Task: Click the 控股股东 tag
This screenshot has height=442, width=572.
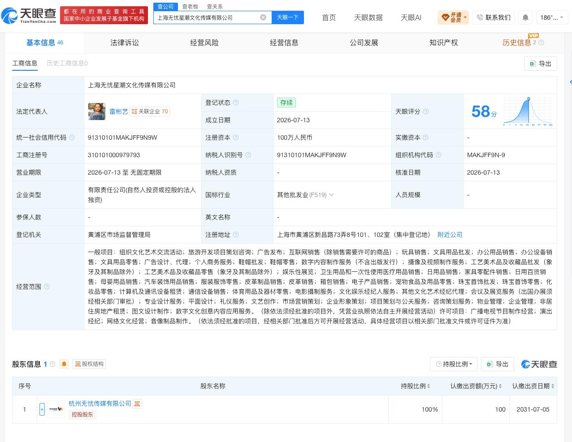Action: [82, 414]
